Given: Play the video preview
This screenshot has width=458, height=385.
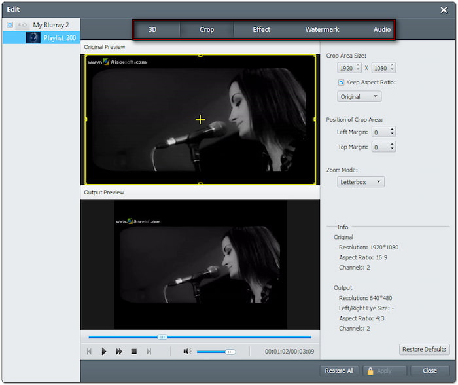Looking at the screenshot, I should point(103,352).
